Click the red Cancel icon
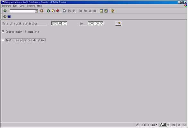 (58, 11)
